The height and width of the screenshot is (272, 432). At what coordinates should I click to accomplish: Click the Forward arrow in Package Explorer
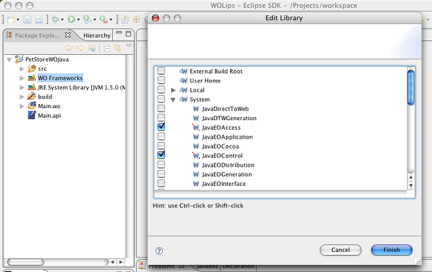point(81,48)
